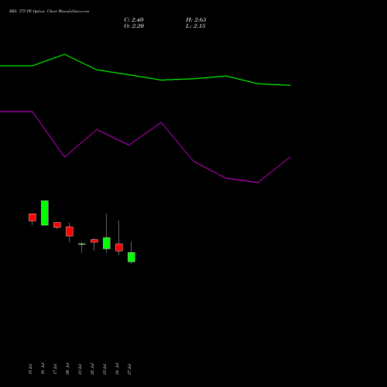Select the last green candlestick on the right
This screenshot has height=387, width=387.
click(x=132, y=257)
